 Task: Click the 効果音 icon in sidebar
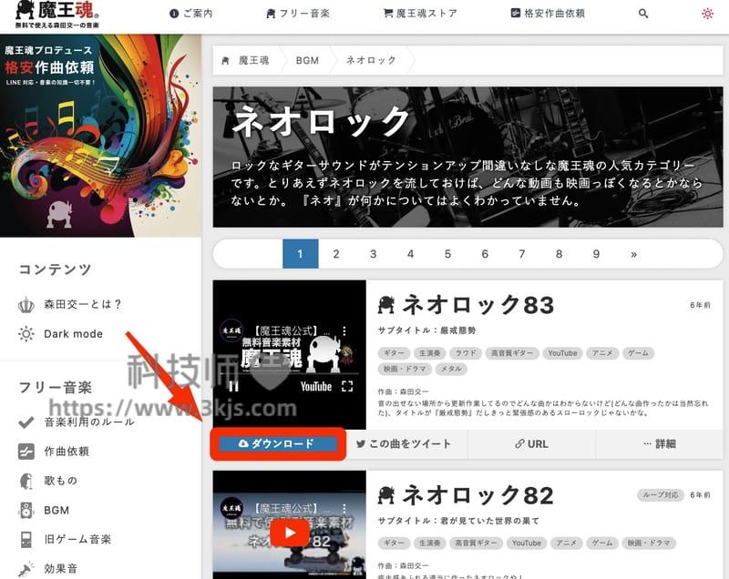[26, 569]
